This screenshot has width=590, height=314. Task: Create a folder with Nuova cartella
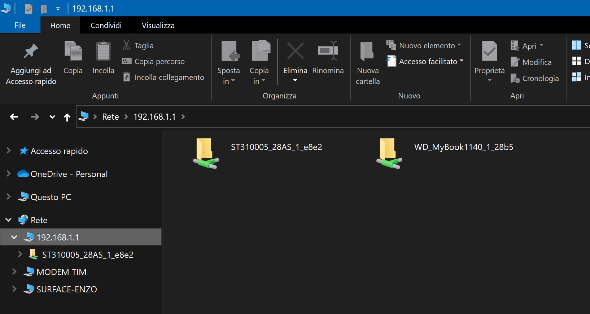click(x=367, y=61)
